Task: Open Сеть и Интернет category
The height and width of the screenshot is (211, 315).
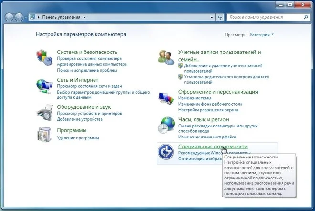Action: coord(77,80)
